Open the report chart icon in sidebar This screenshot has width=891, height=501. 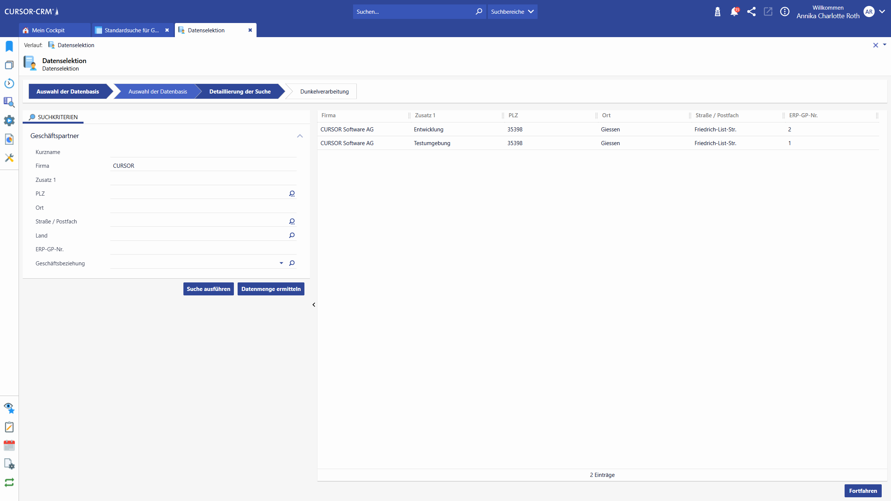9,139
